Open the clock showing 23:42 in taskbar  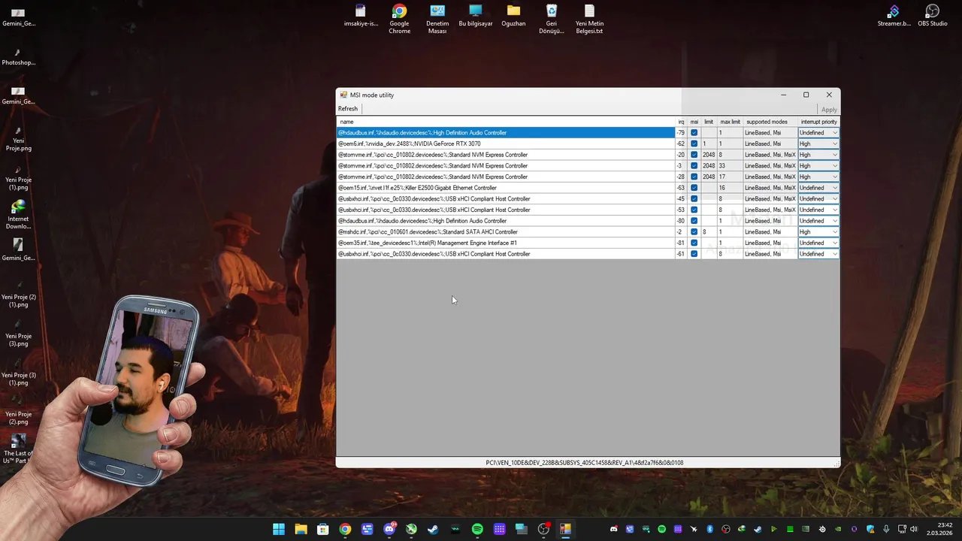pyautogui.click(x=941, y=529)
